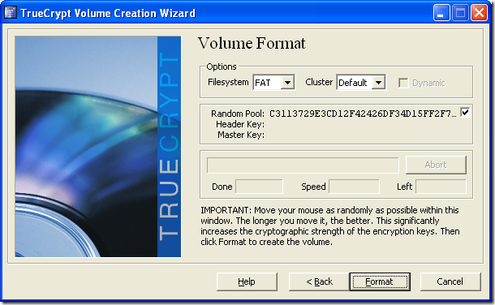Click the Cluster label
The width and height of the screenshot is (495, 305).
[319, 82]
